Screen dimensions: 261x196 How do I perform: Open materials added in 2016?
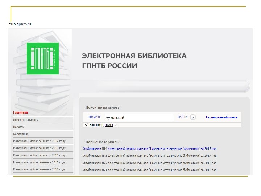point(39,170)
